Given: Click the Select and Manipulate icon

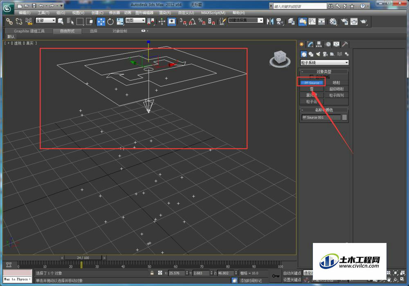Looking at the screenshot, I should coord(162,21).
